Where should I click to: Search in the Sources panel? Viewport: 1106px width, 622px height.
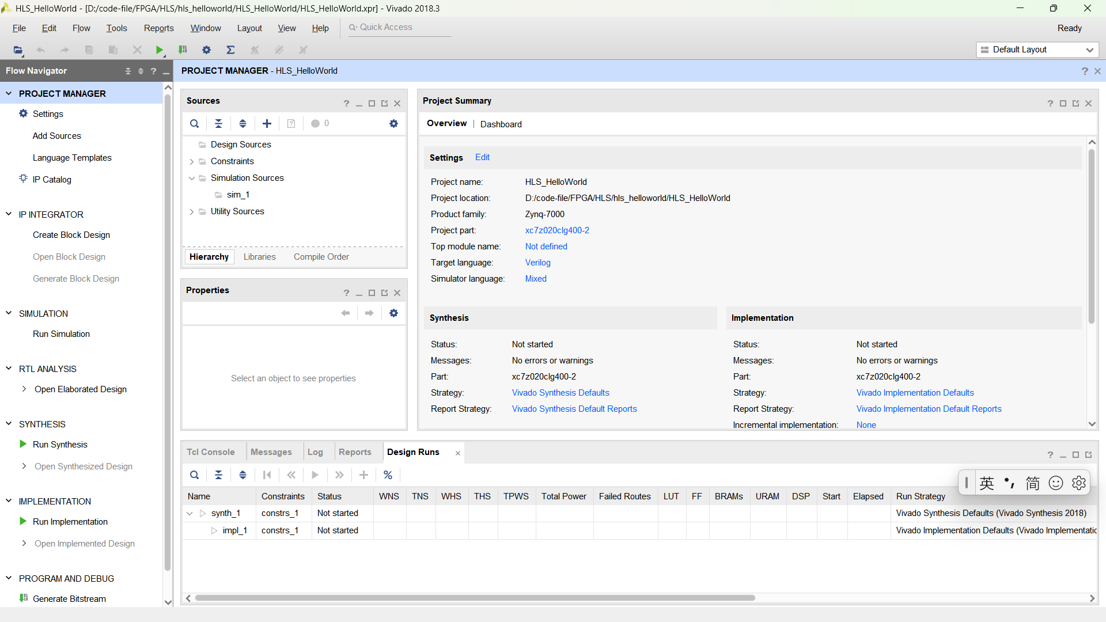[x=195, y=123]
